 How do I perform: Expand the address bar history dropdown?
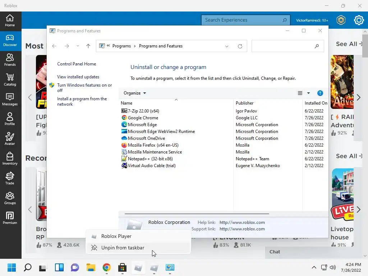coord(227,46)
